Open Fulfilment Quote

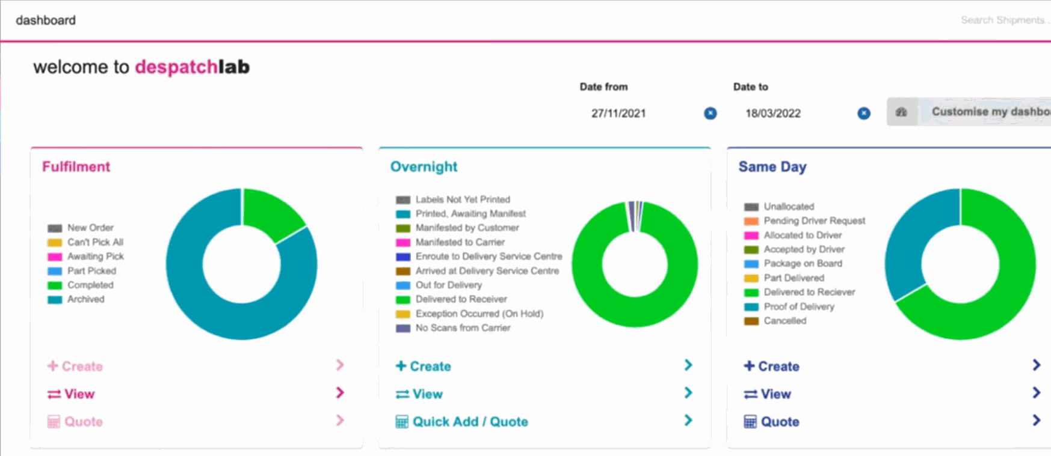pos(75,421)
